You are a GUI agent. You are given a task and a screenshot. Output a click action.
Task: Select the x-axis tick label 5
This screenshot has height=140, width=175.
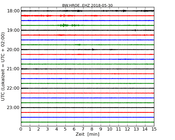[65, 129]
